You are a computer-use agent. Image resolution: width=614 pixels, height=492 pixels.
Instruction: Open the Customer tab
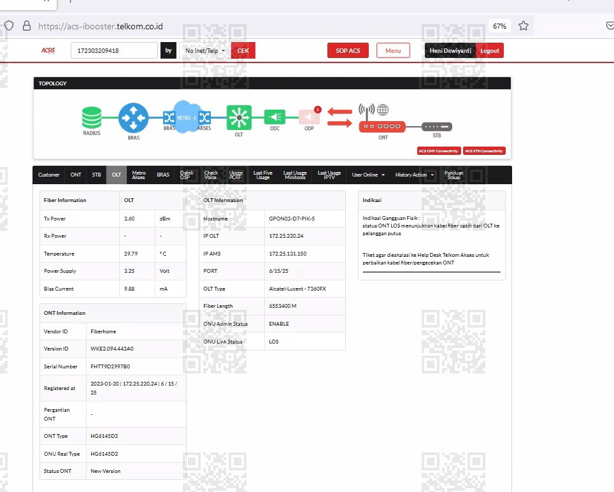[x=49, y=175]
